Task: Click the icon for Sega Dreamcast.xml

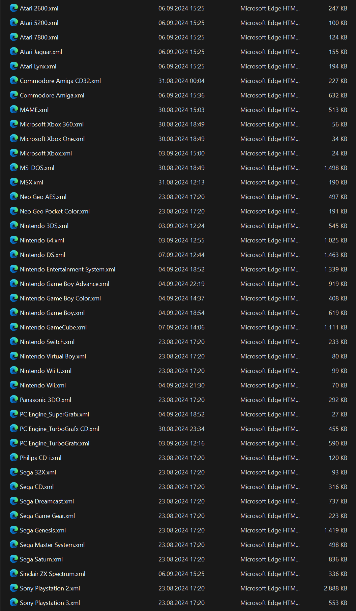Action: (x=14, y=501)
